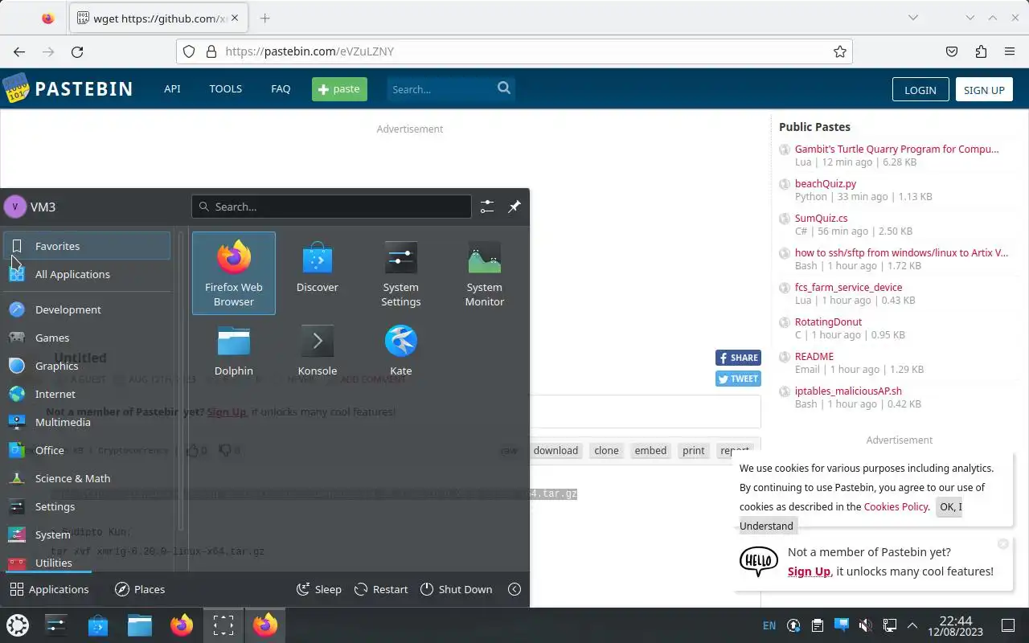Click Pastebin search magnifier icon
The height and width of the screenshot is (643, 1029).
click(x=504, y=88)
